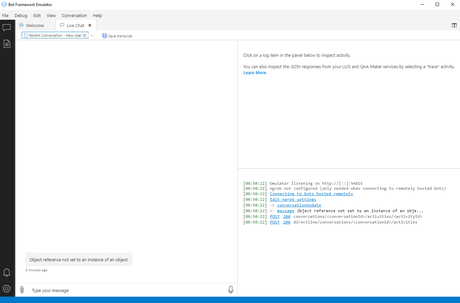
Task: Open the Bot Explorer chat bubble sidebar icon
Action: (7, 28)
